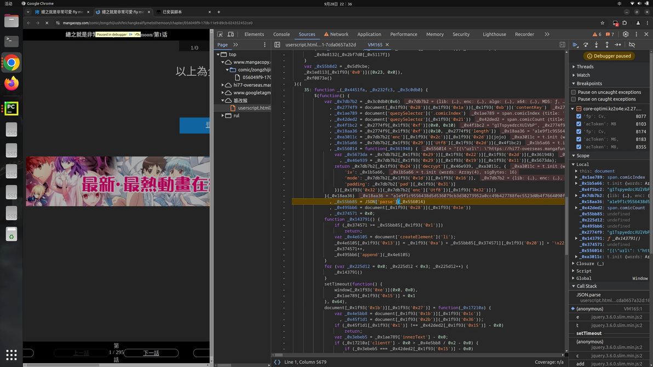Expand the hi77-overseas domain node
This screenshot has height=367, width=653.
[x=223, y=85]
